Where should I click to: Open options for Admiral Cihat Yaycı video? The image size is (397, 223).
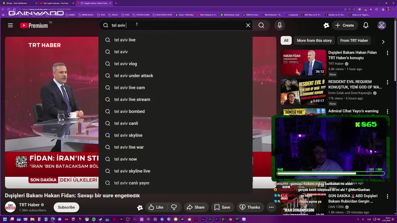[x=387, y=111]
